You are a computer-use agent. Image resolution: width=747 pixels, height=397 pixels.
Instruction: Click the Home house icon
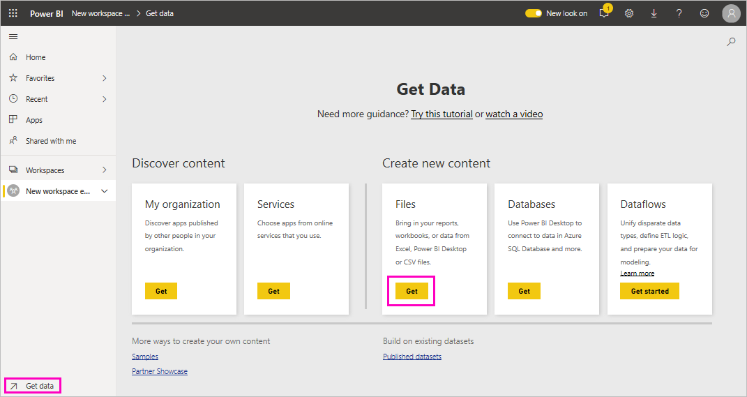pos(13,57)
